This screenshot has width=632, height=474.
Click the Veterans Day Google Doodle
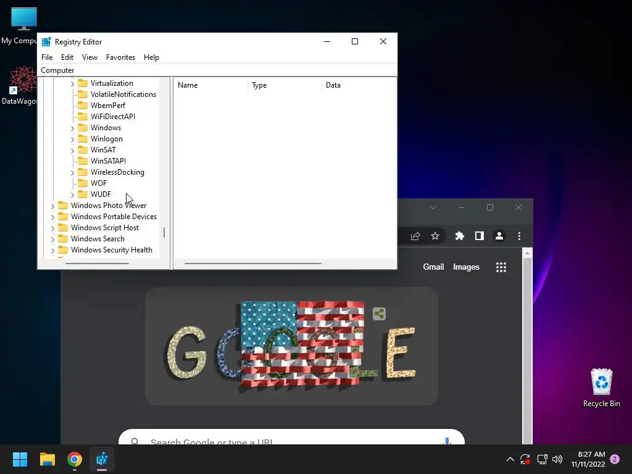coord(291,346)
